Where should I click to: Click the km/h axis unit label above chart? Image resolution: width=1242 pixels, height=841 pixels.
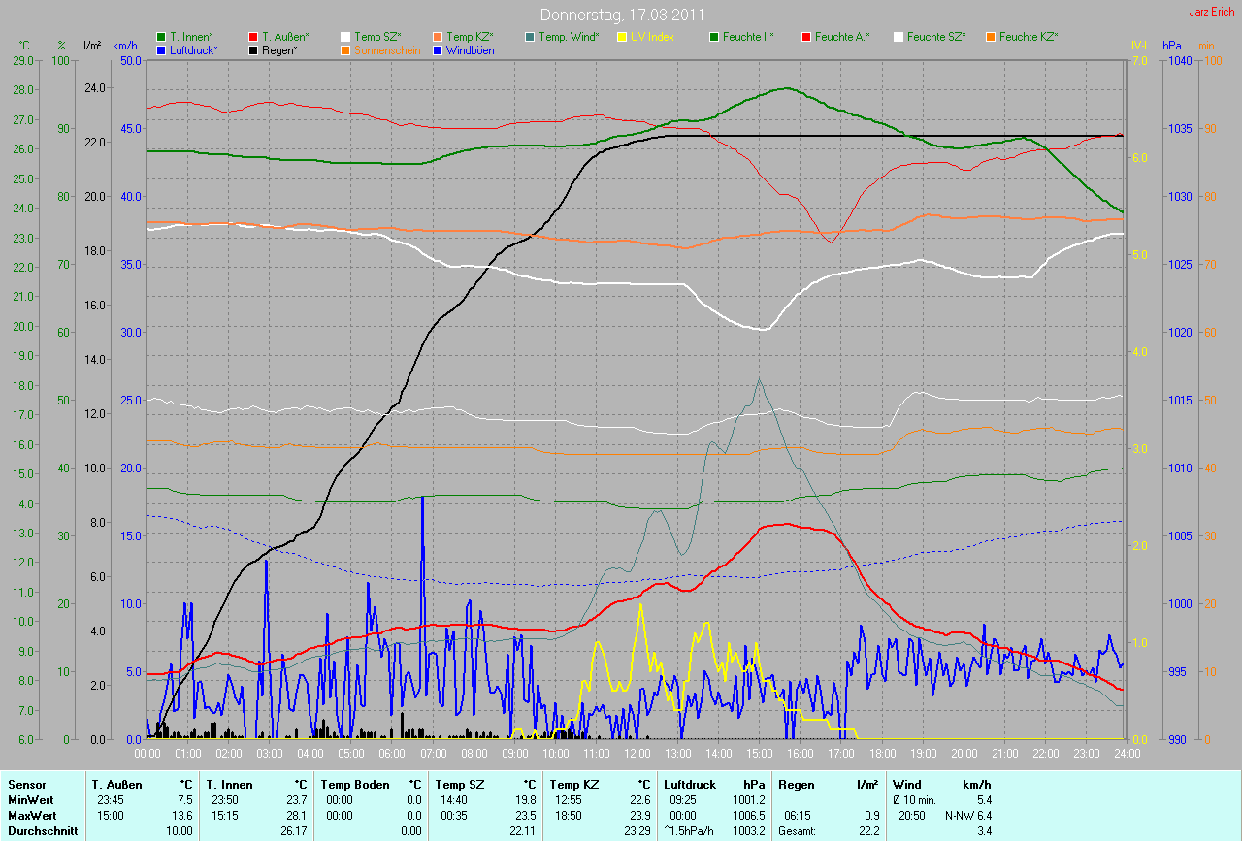(125, 46)
